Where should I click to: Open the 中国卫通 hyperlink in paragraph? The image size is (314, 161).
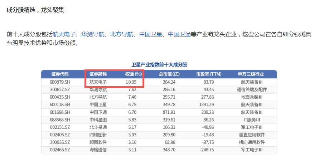[x=179, y=34]
